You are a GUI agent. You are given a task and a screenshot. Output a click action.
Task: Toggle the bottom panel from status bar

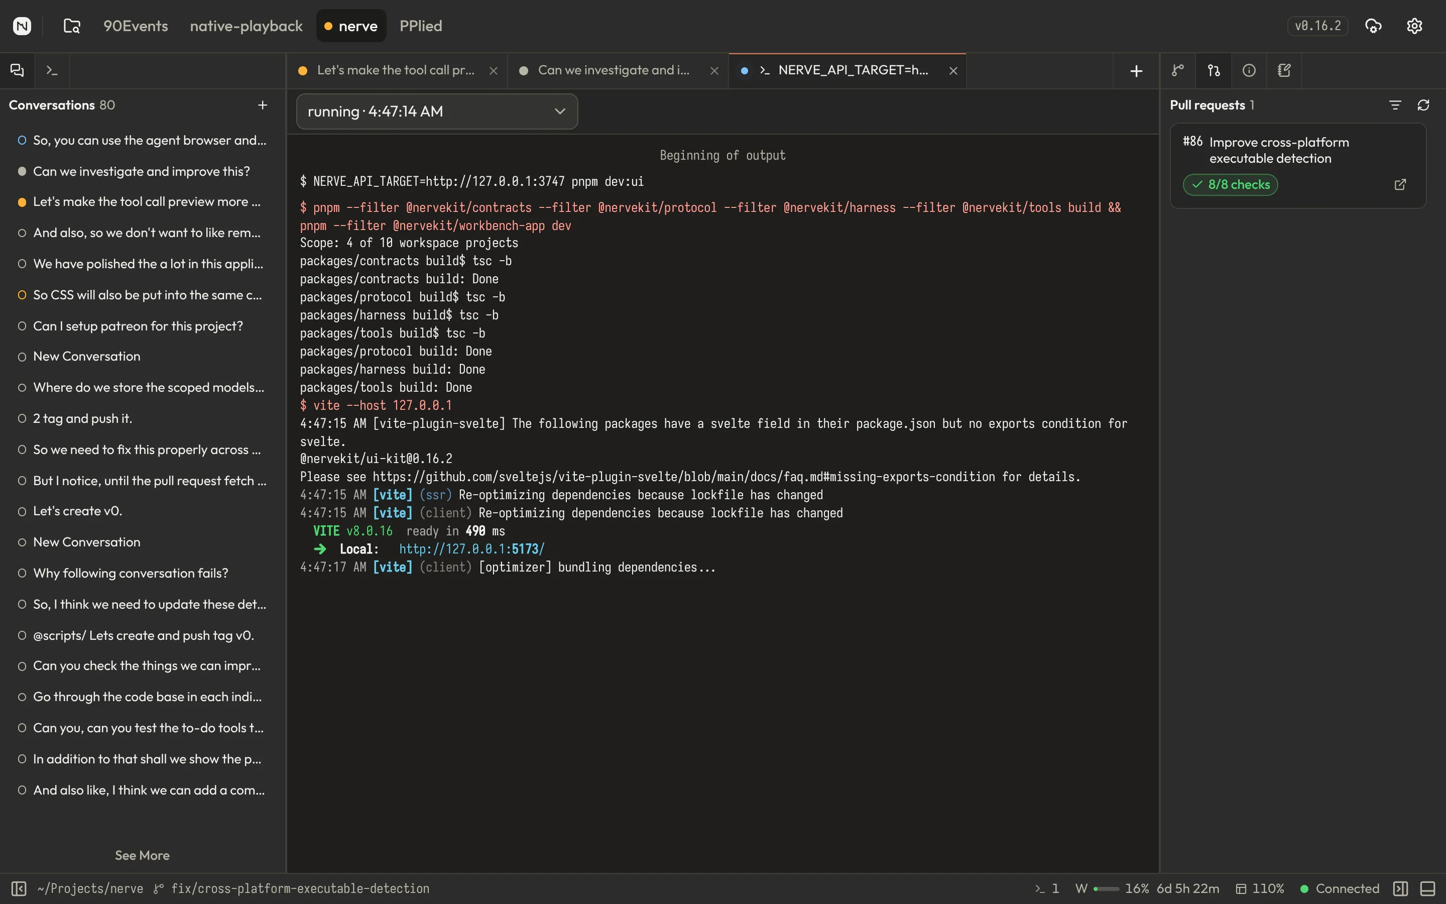click(x=1428, y=888)
